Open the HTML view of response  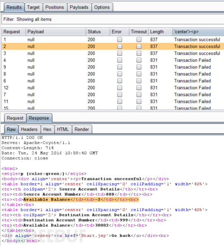coord(63,130)
